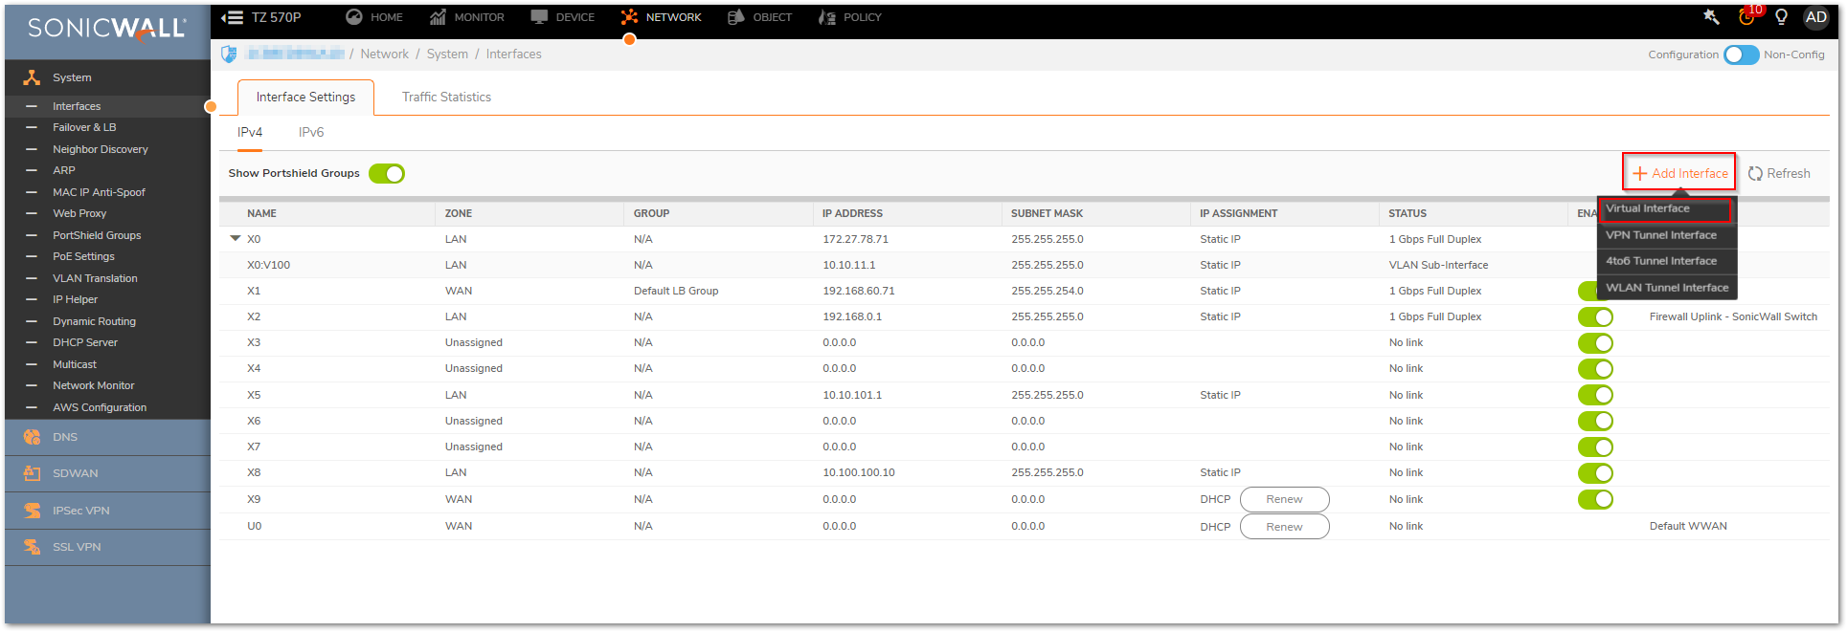Disable the X7 interface toggle
The image size is (1847, 632).
tap(1595, 447)
